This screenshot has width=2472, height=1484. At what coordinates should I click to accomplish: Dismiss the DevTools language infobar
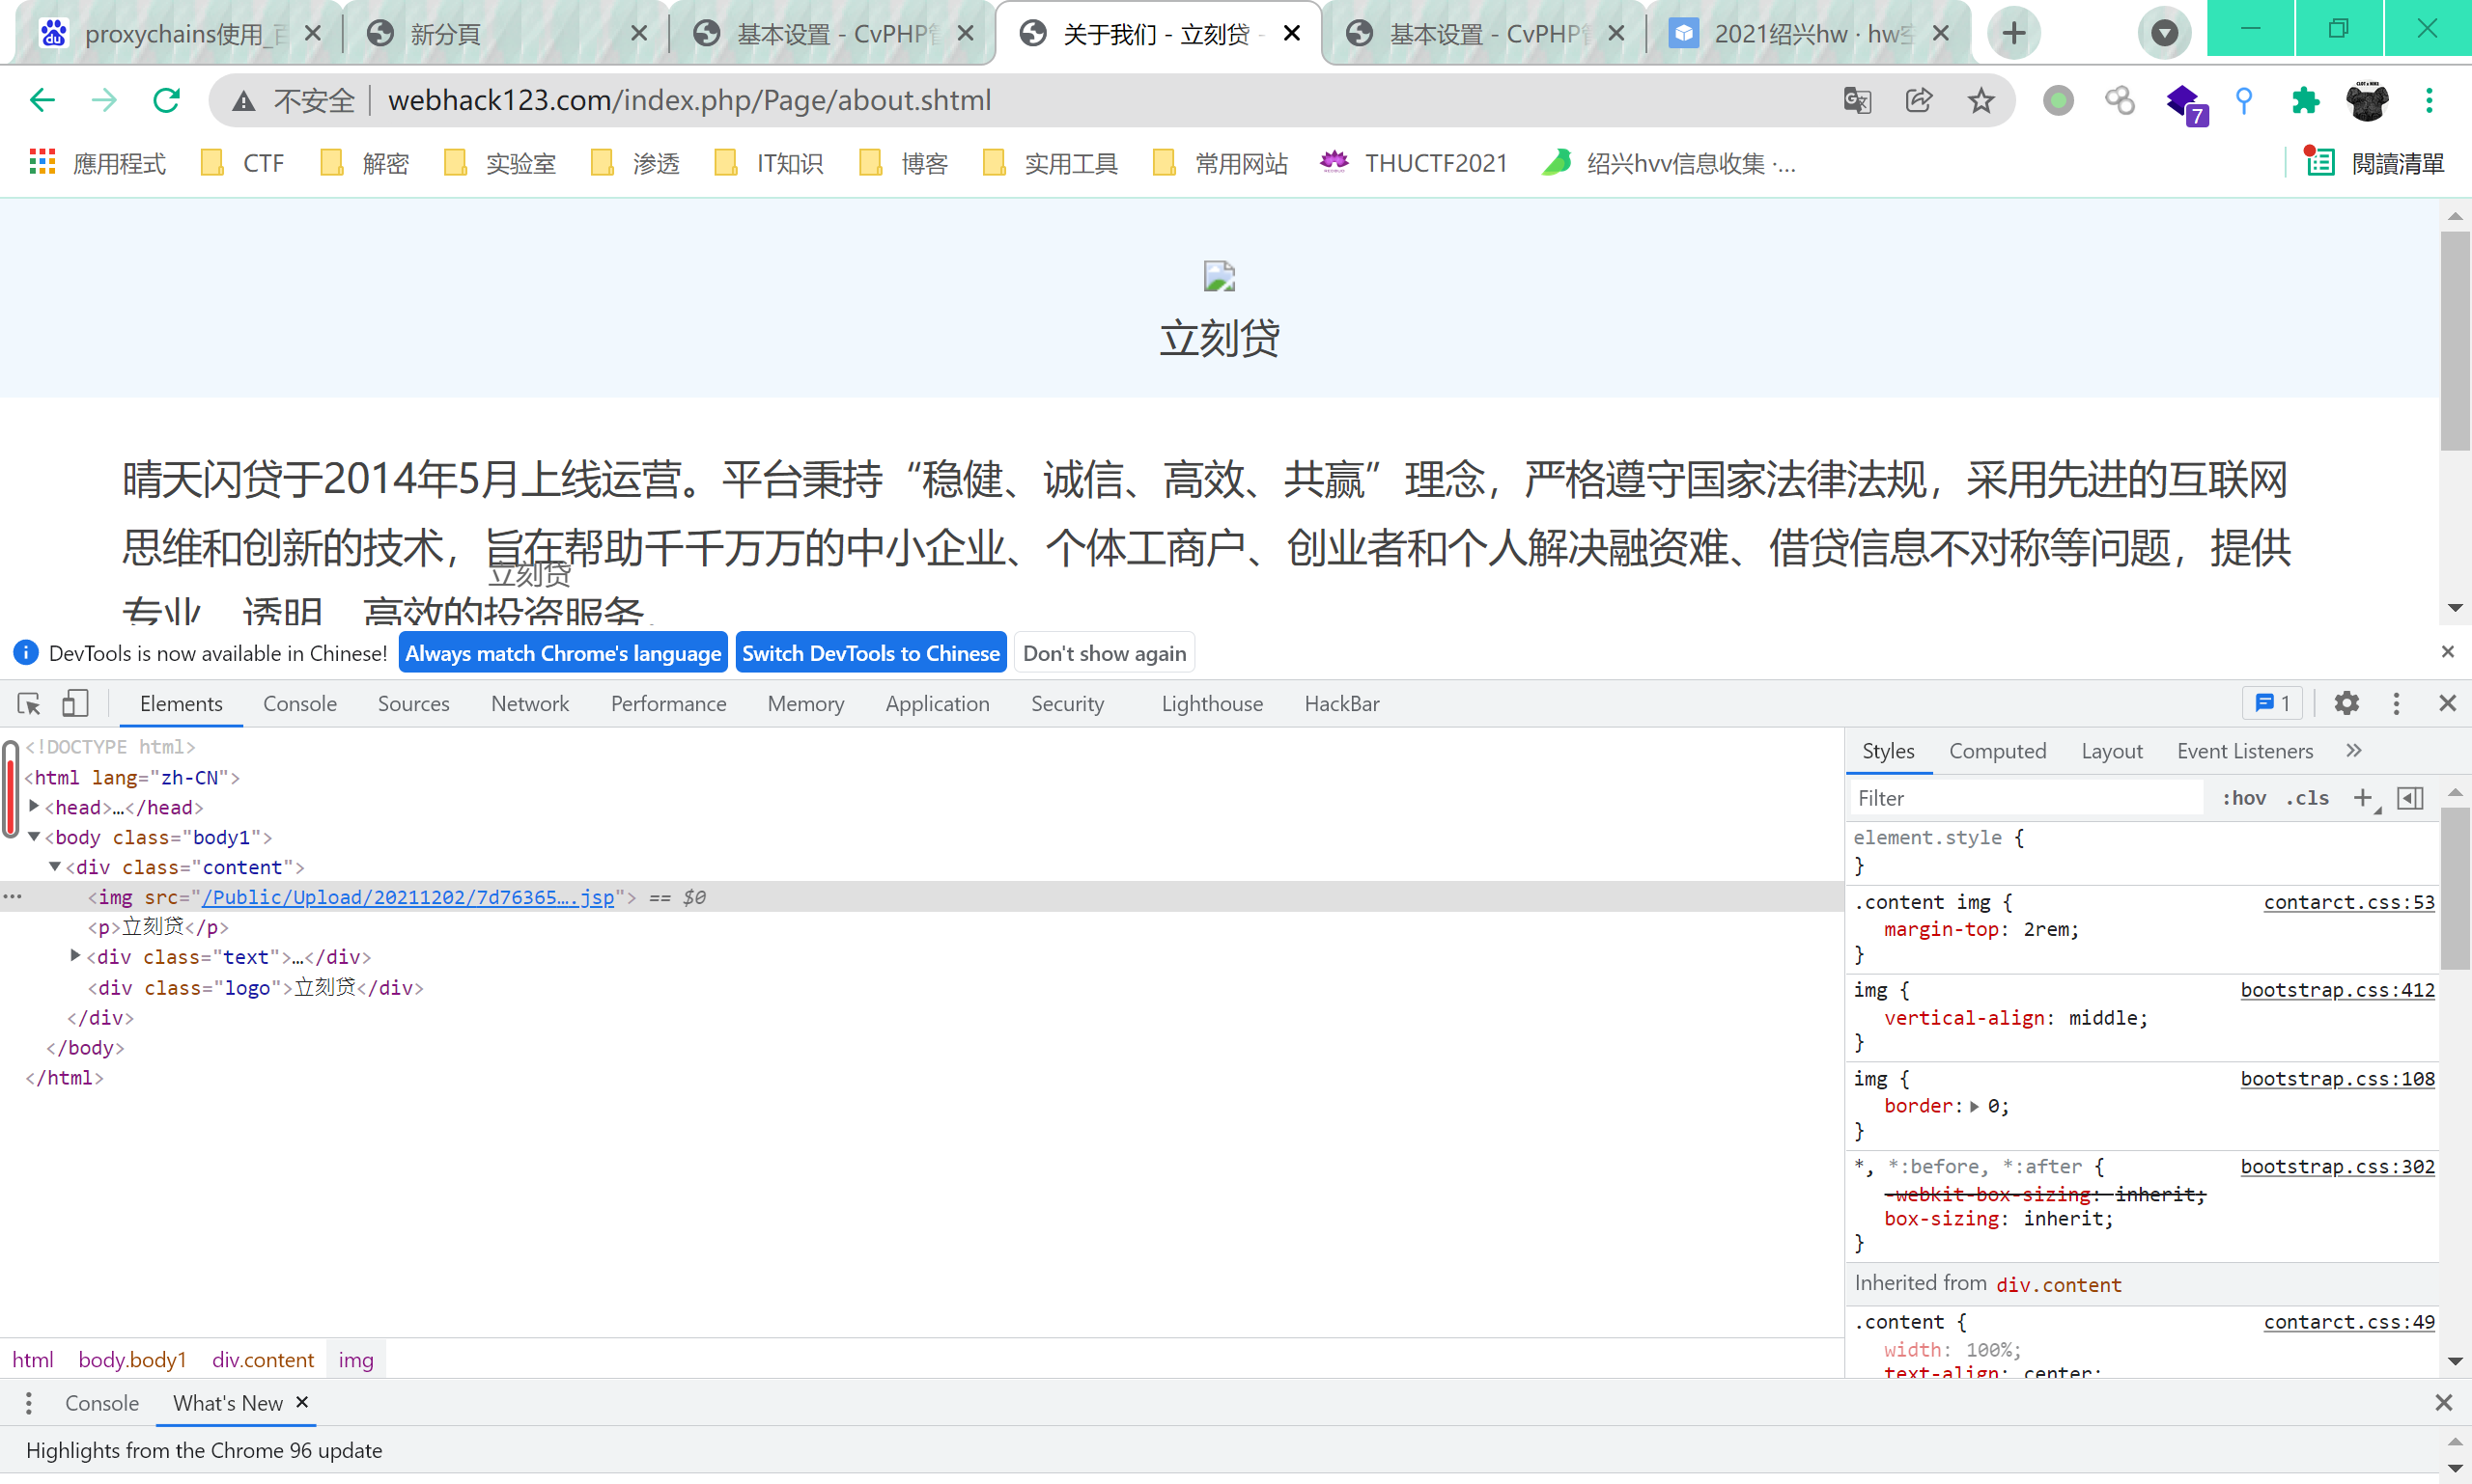coord(2448,652)
